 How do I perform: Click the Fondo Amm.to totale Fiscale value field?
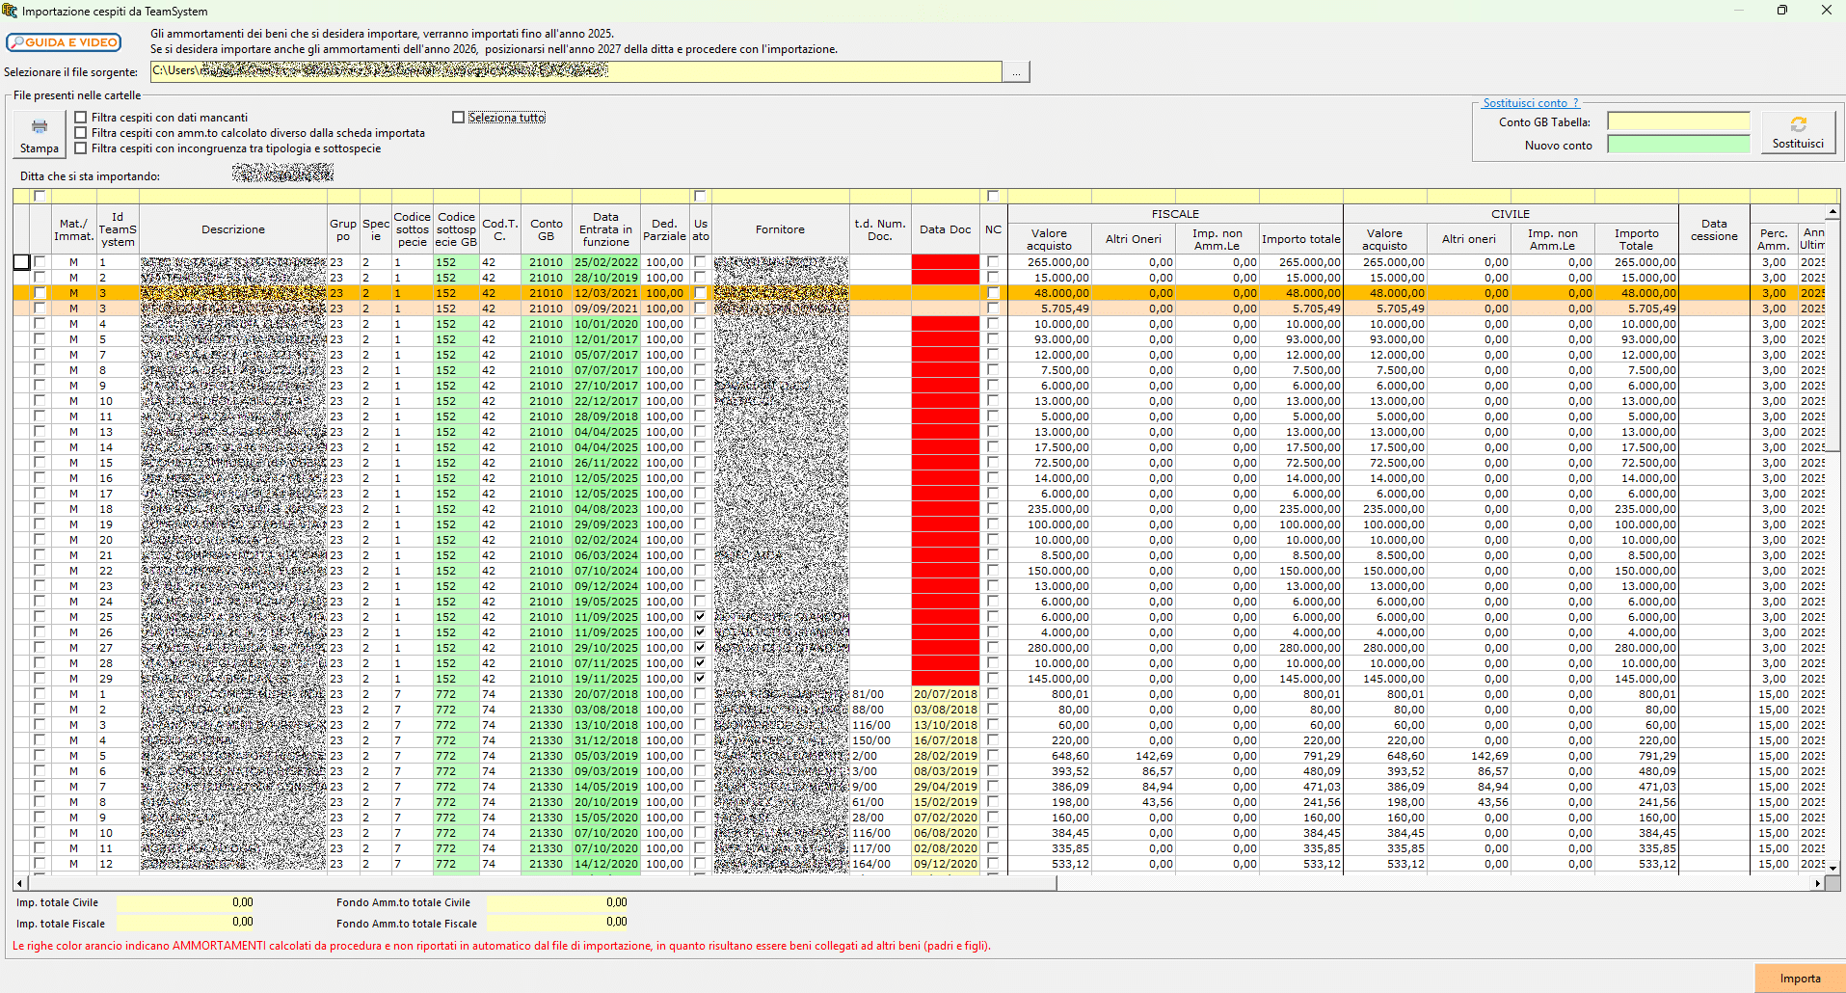tap(557, 923)
